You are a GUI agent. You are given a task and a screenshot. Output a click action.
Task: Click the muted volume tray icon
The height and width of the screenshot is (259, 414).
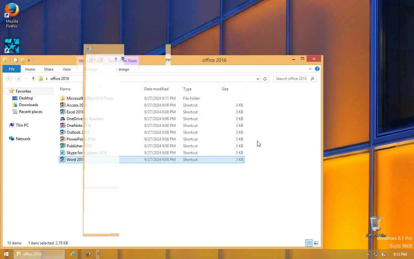coord(383,254)
